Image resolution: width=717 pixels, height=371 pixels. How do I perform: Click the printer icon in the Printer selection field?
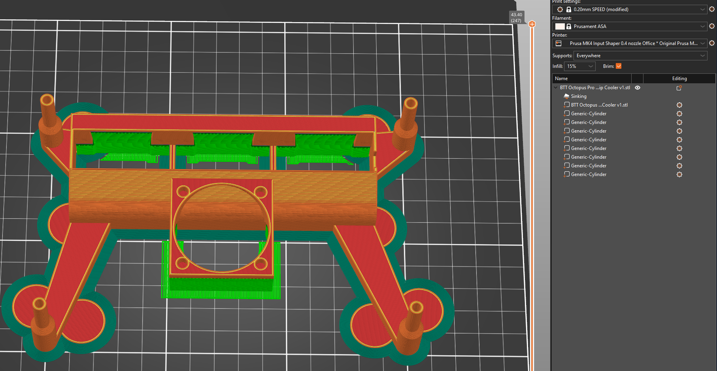[x=558, y=43]
